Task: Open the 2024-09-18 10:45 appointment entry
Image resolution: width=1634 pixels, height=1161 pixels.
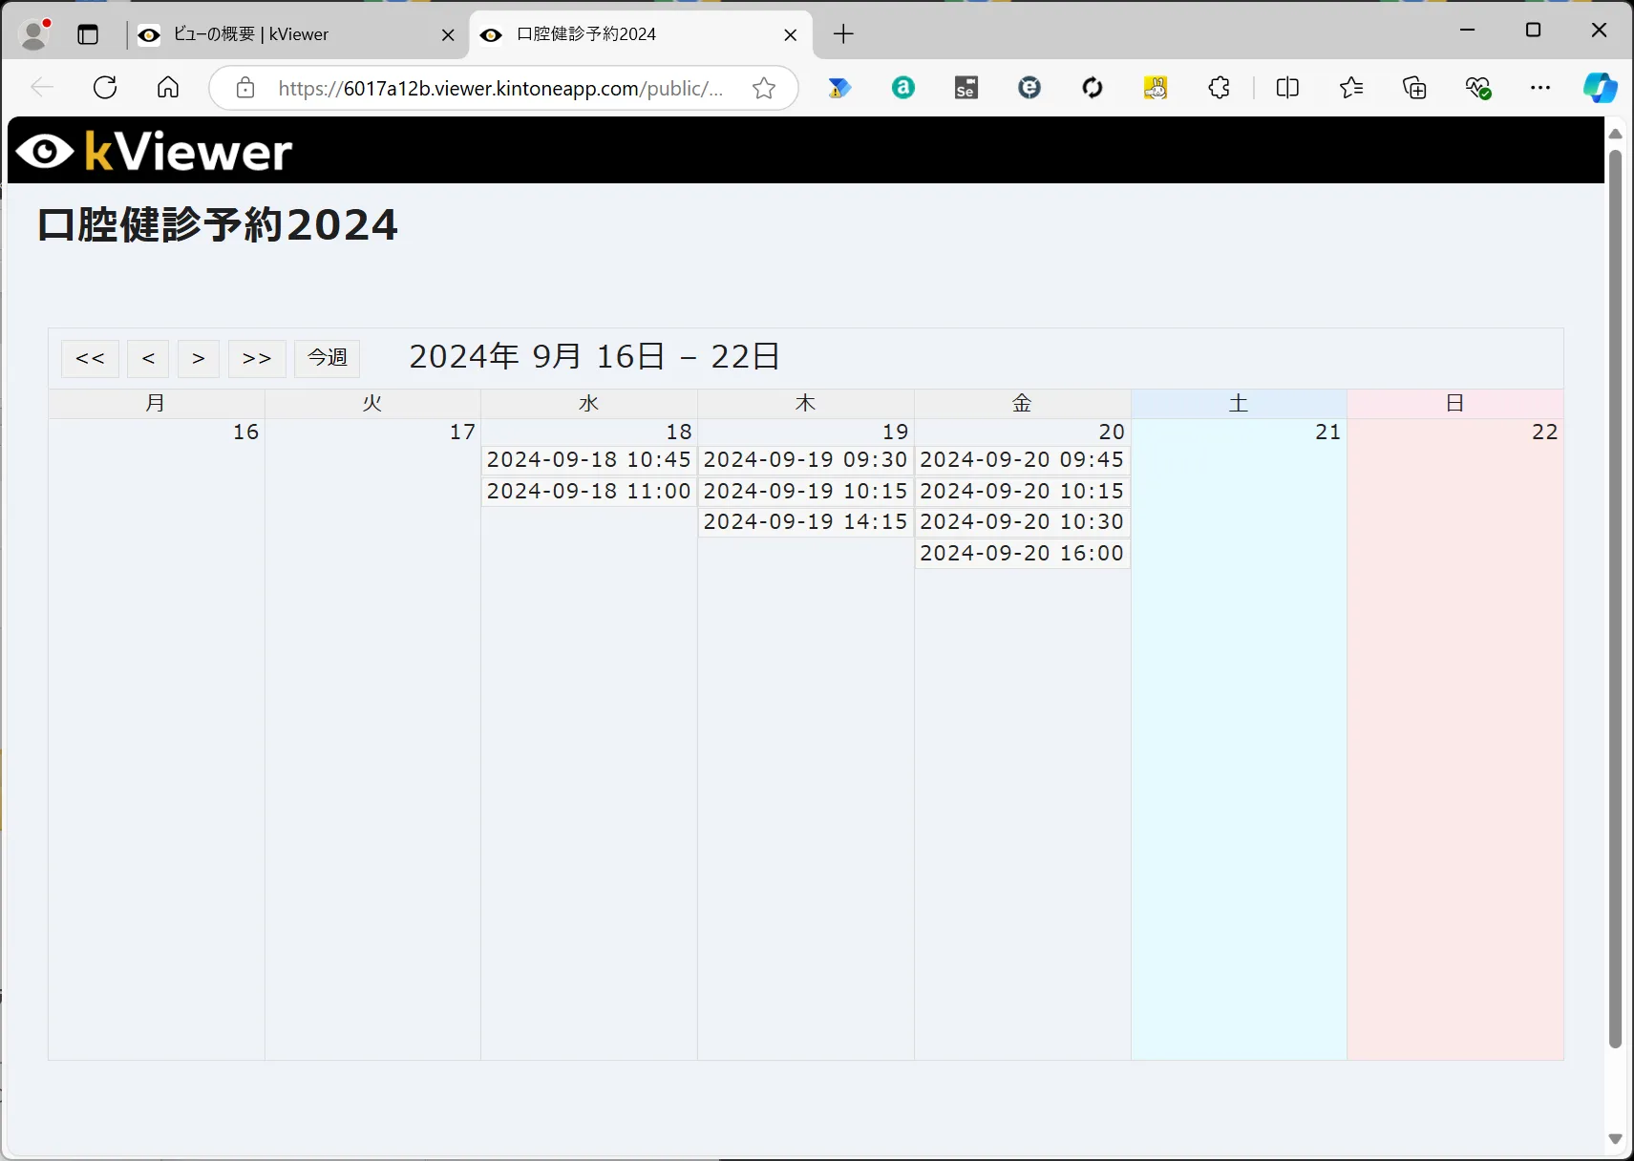Action: point(588,460)
